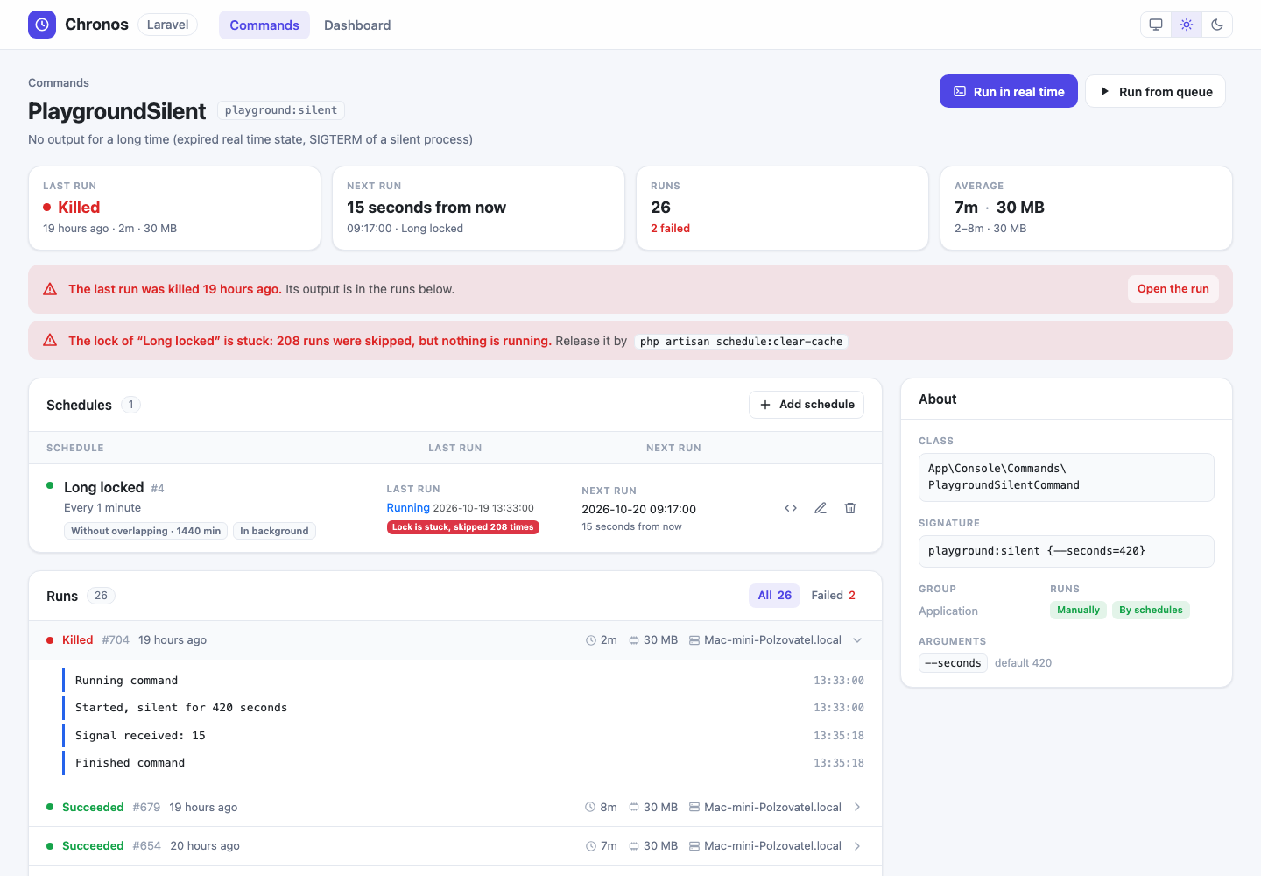1261x876 pixels.
Task: Click Open the run button
Action: 1173,289
